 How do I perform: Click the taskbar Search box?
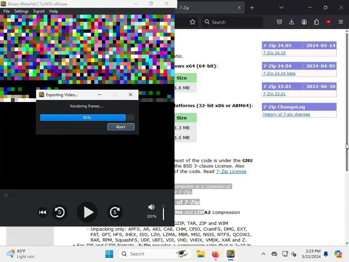(155, 254)
